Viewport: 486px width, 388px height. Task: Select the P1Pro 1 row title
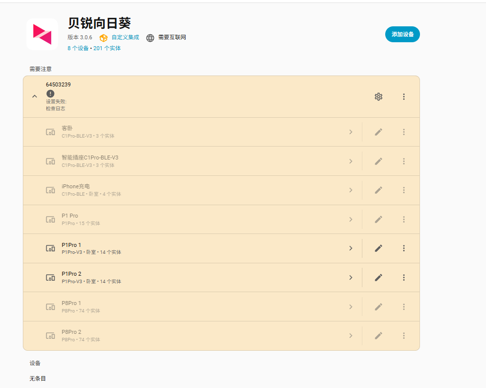click(71, 245)
